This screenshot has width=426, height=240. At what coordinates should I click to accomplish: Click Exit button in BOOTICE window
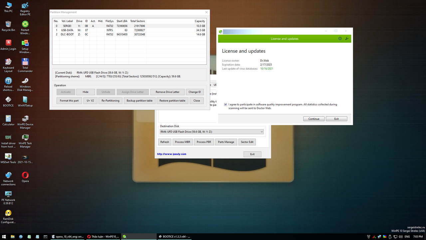(252, 154)
